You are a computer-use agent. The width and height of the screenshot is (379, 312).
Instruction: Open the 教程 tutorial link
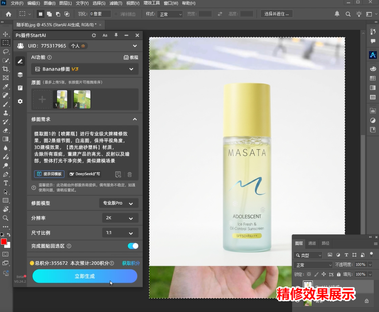[131, 57]
